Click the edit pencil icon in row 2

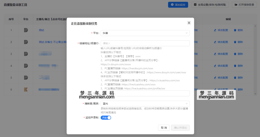click(x=215, y=42)
